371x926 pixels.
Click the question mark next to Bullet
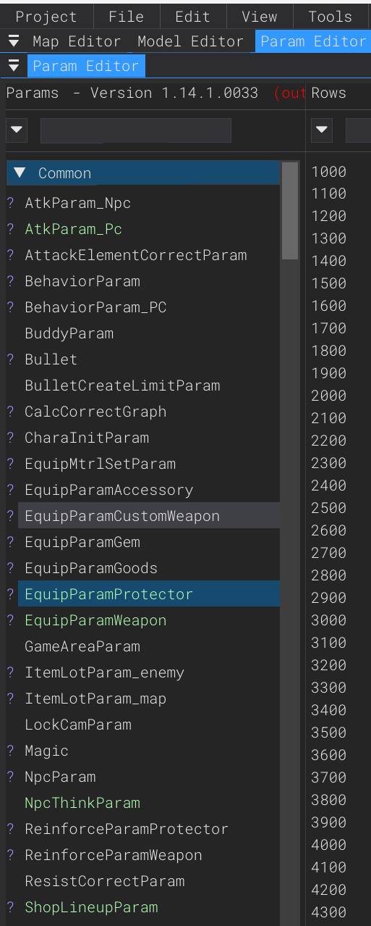[x=10, y=359]
